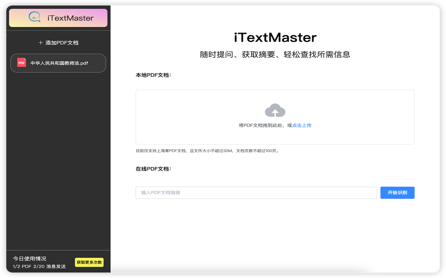The height and width of the screenshot is (278, 446).
Task: Open 中华人民共和国教师法.pdf document
Action: click(58, 63)
